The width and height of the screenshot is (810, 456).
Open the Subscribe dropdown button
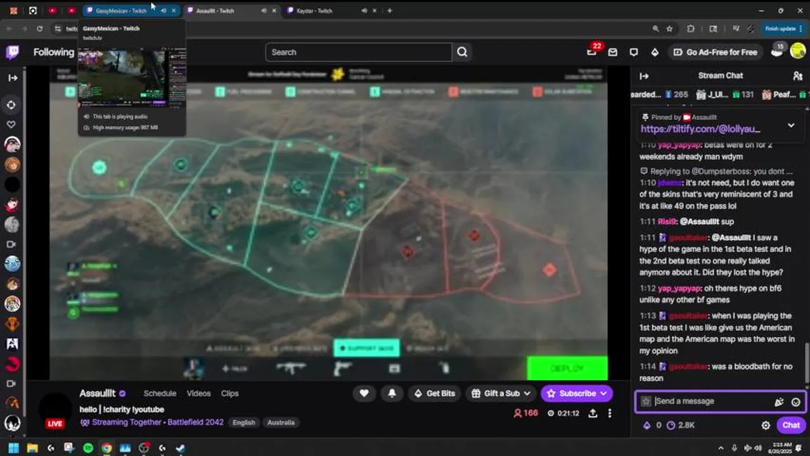click(577, 393)
